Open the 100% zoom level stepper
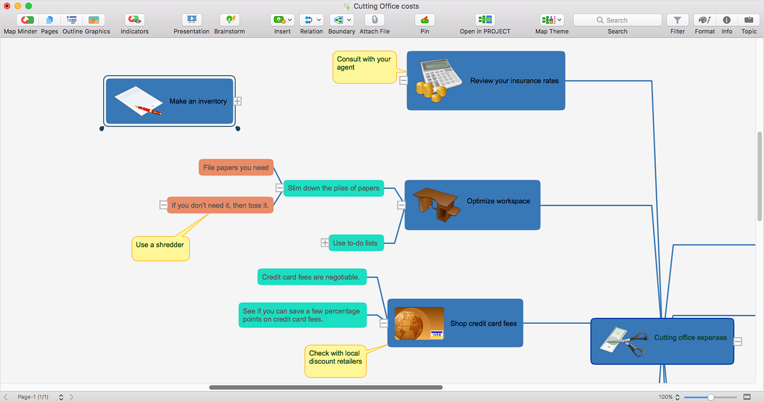The height and width of the screenshot is (402, 764). click(x=678, y=397)
